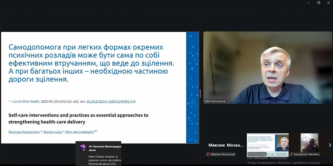Viewport: 333px width, 166px height.
Task: Click Наталия Виноградова's avatar in chat popup
Action: pos(82,147)
